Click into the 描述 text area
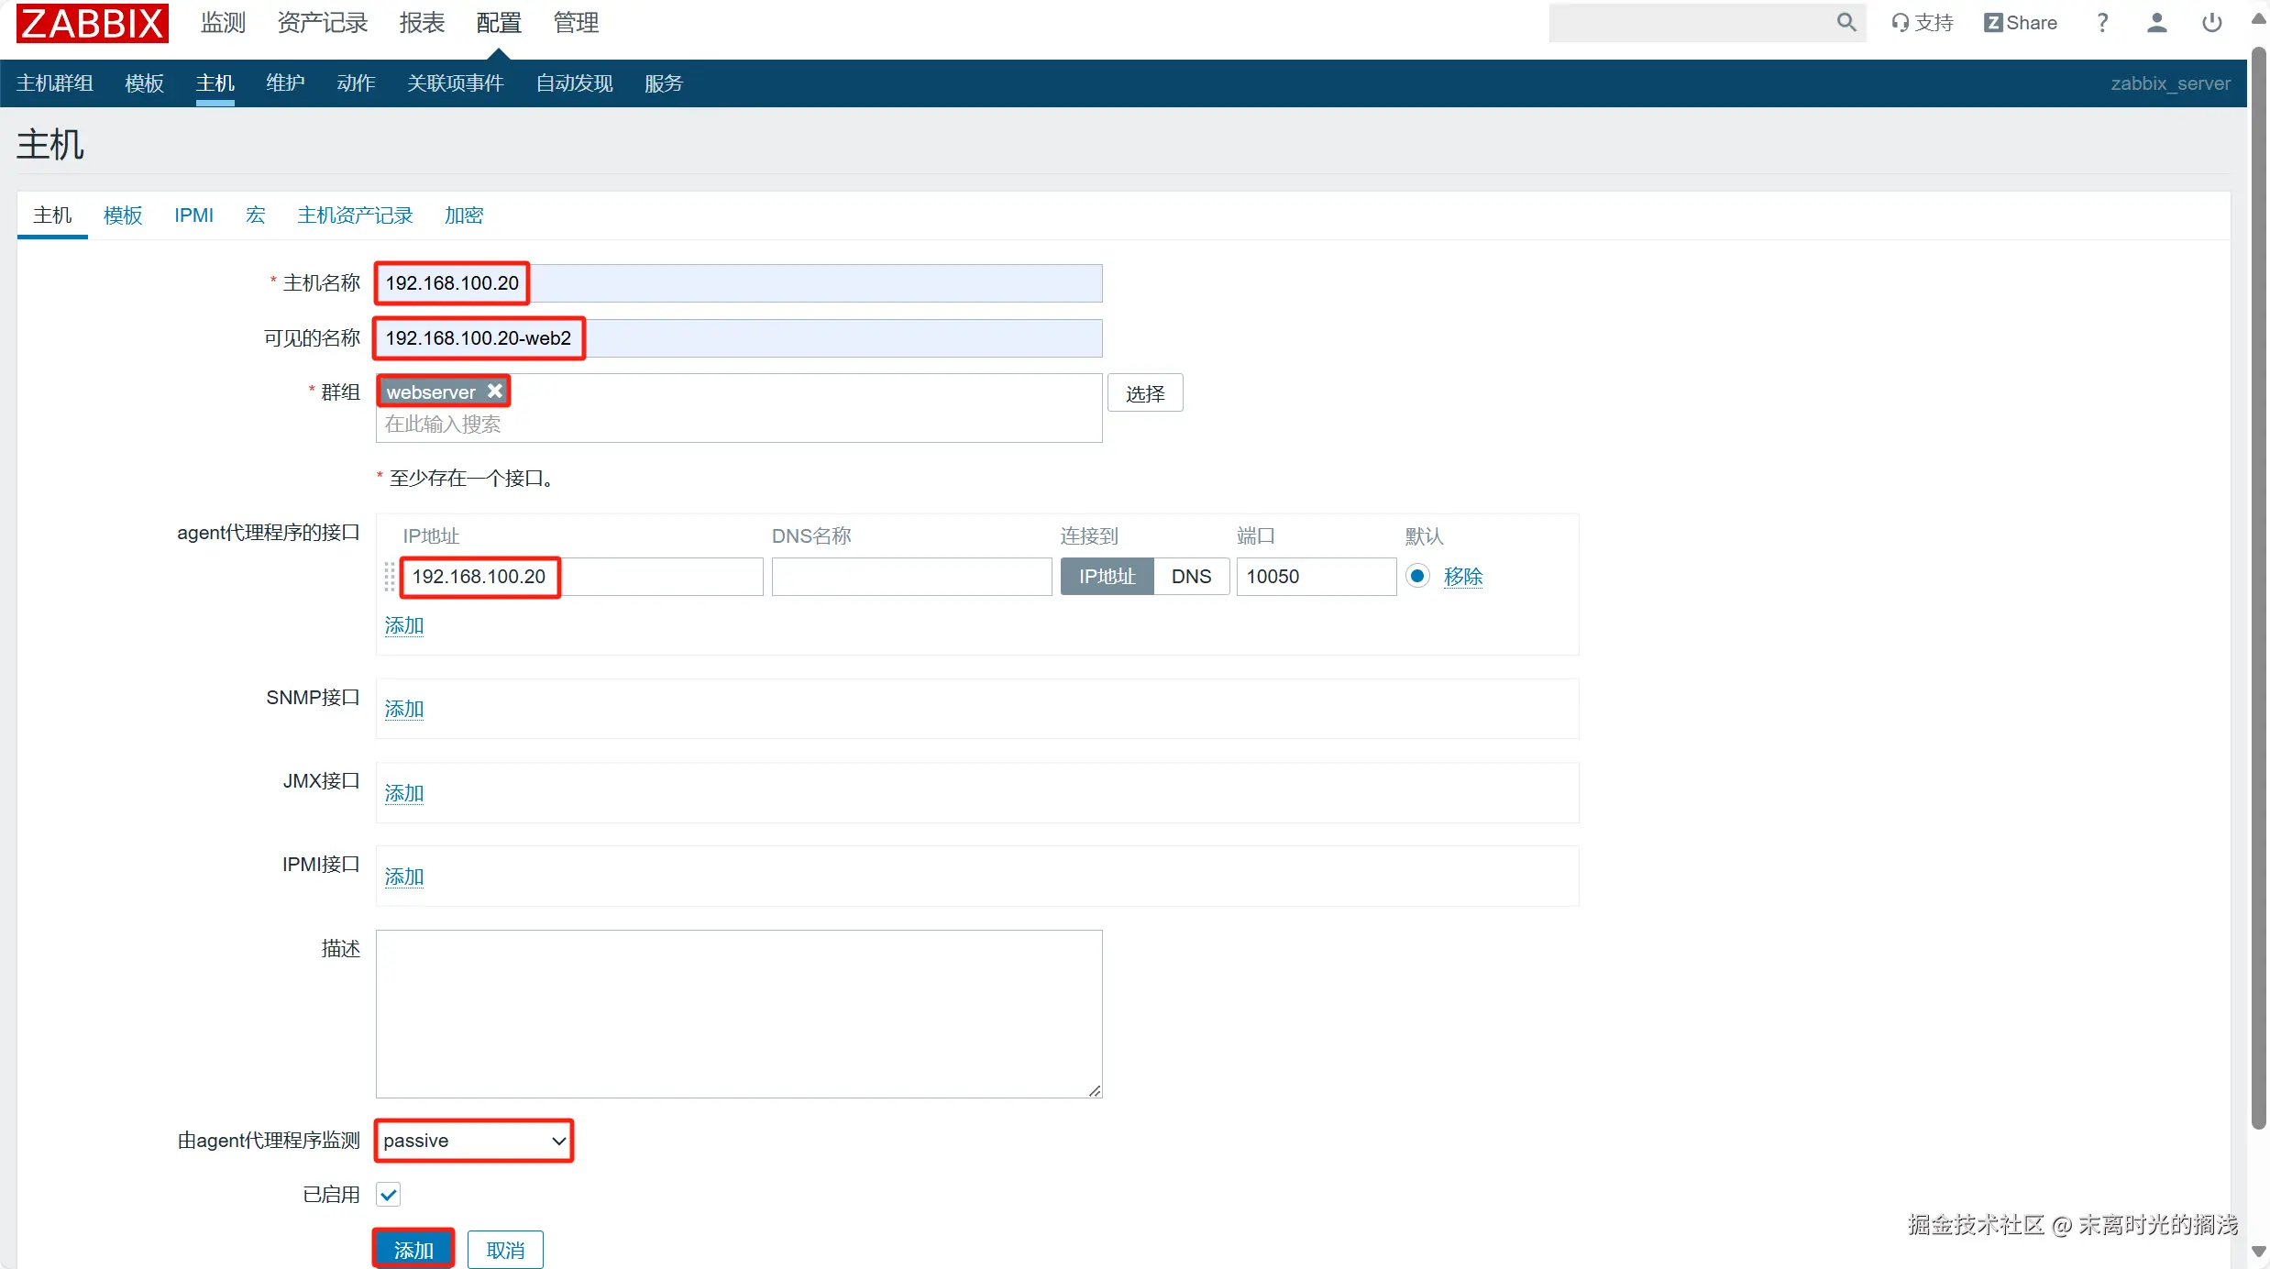Screen dimensions: 2270x1269 [x=738, y=1013]
